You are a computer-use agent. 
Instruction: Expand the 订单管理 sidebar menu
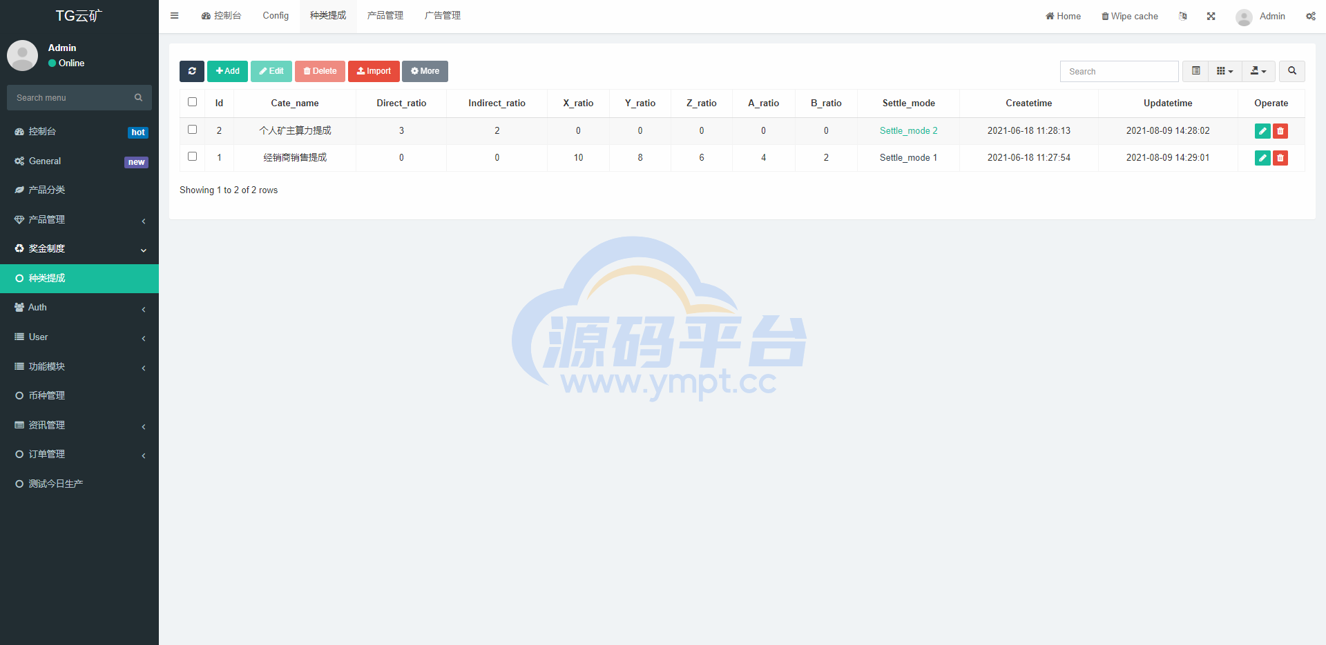click(79, 455)
